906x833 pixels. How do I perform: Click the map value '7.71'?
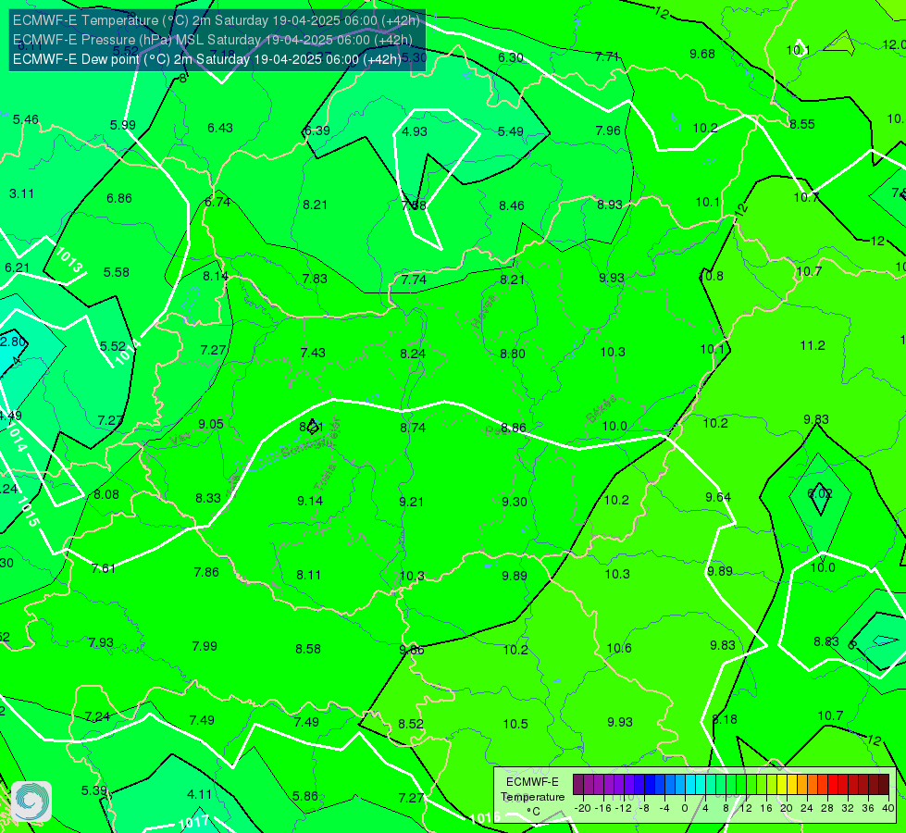point(607,56)
